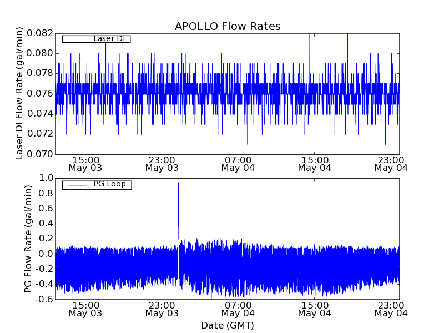Image resolution: width=444 pixels, height=333 pixels.
Task: Click the 0.070 tick on Laser DI axis
Action: (42, 154)
